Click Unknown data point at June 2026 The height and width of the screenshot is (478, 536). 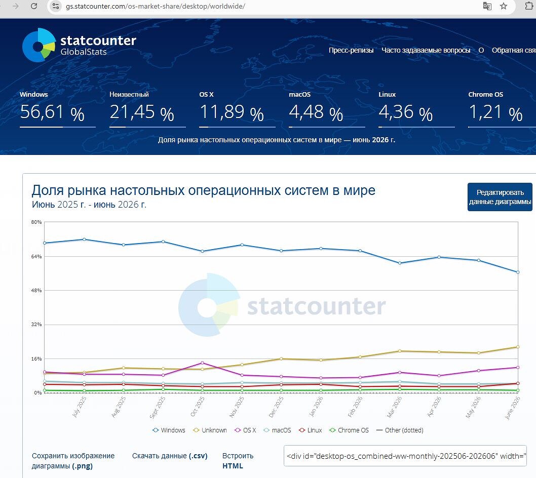[518, 347]
